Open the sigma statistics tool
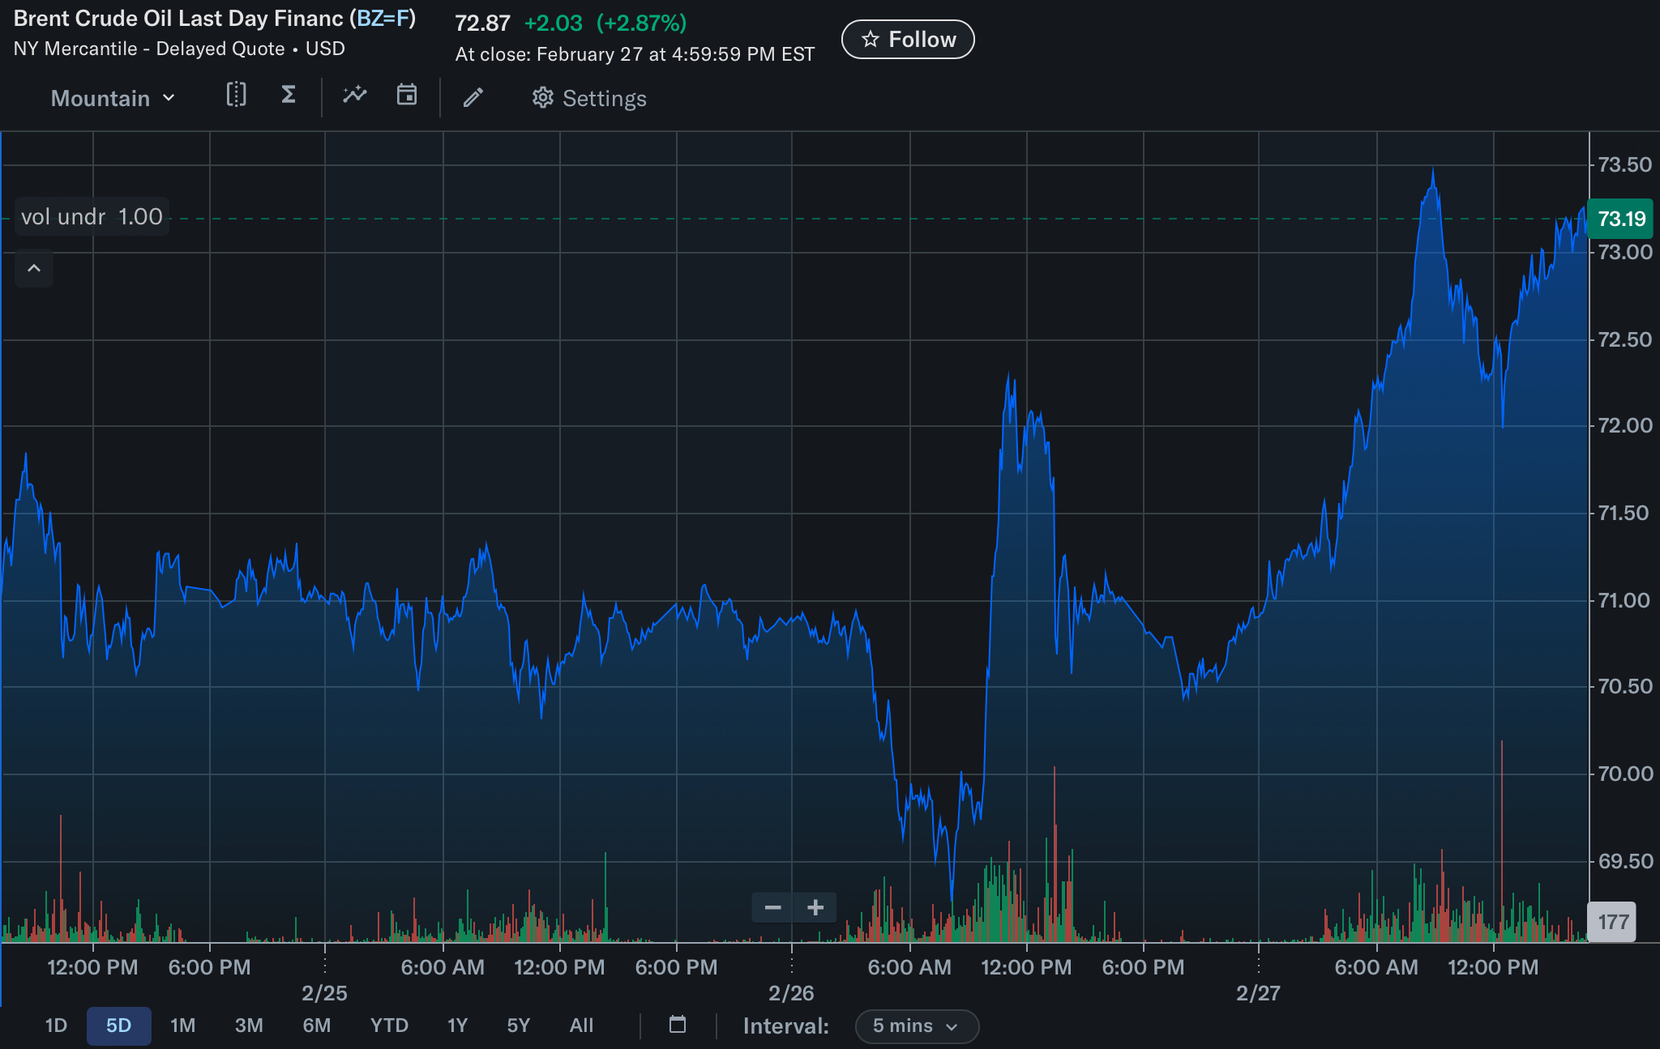This screenshot has height=1049, width=1660. [288, 96]
